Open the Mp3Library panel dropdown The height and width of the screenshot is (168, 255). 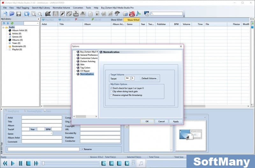pos(38,23)
